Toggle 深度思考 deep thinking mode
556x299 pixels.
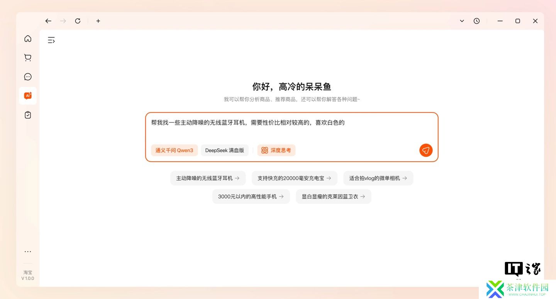point(276,150)
